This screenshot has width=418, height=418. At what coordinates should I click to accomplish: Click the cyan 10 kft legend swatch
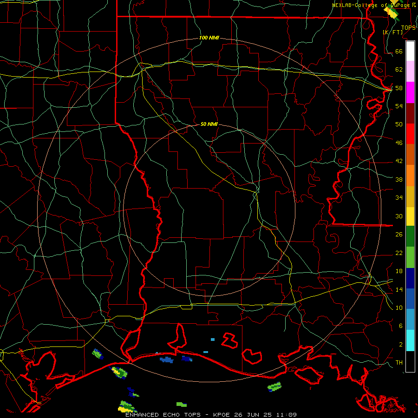point(410,340)
